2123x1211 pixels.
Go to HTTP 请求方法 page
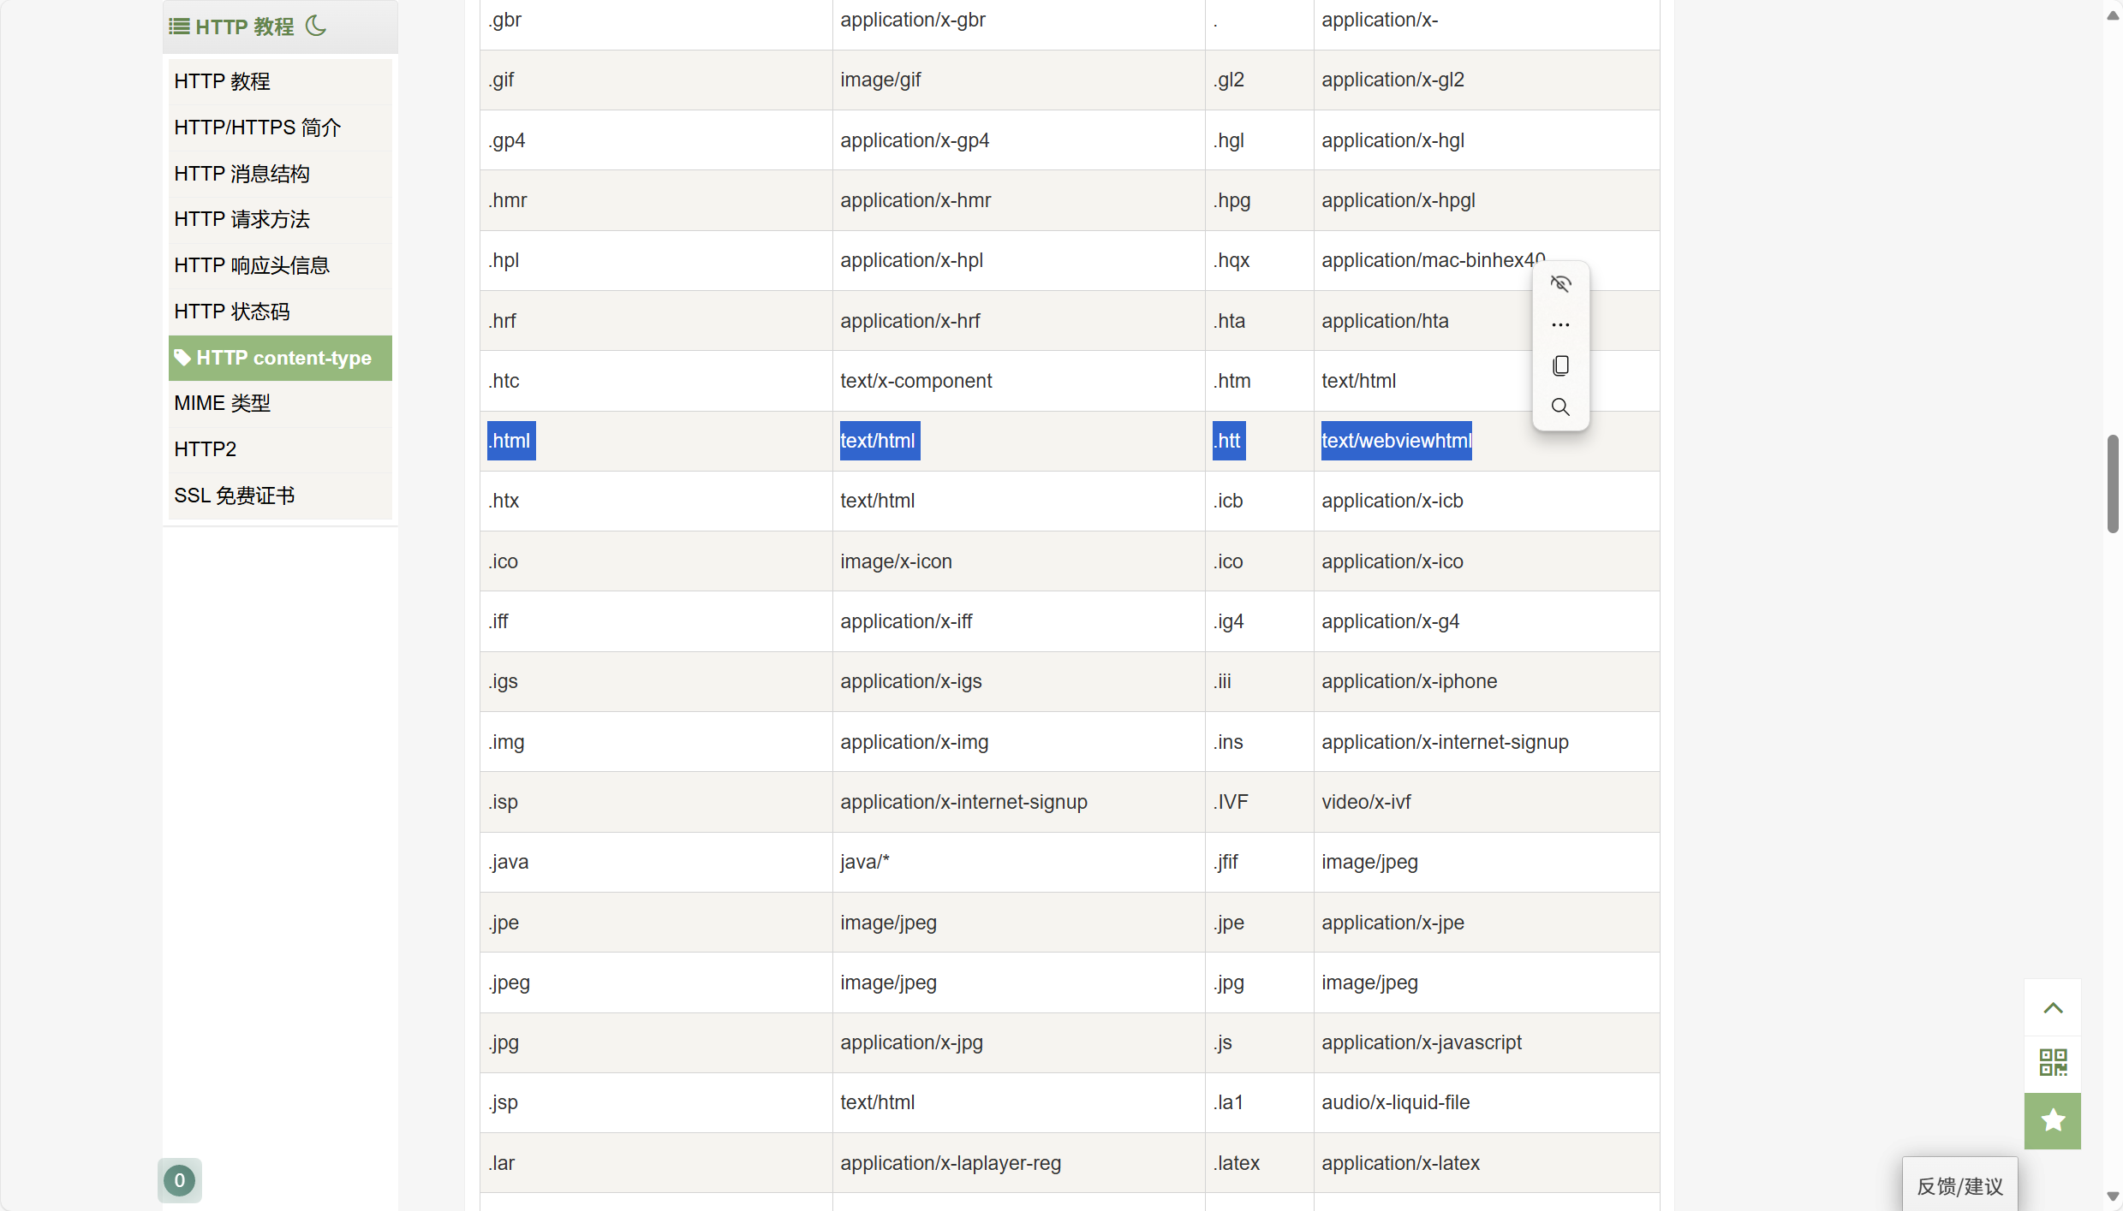242,219
